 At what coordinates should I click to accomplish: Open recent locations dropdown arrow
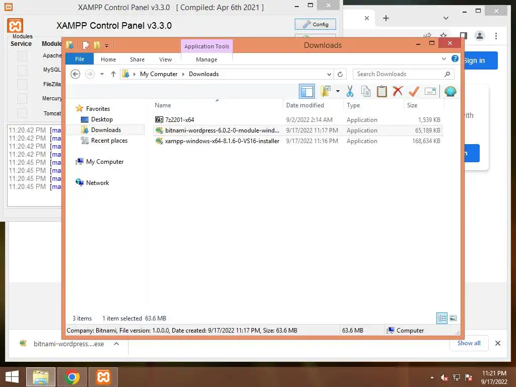pos(102,74)
